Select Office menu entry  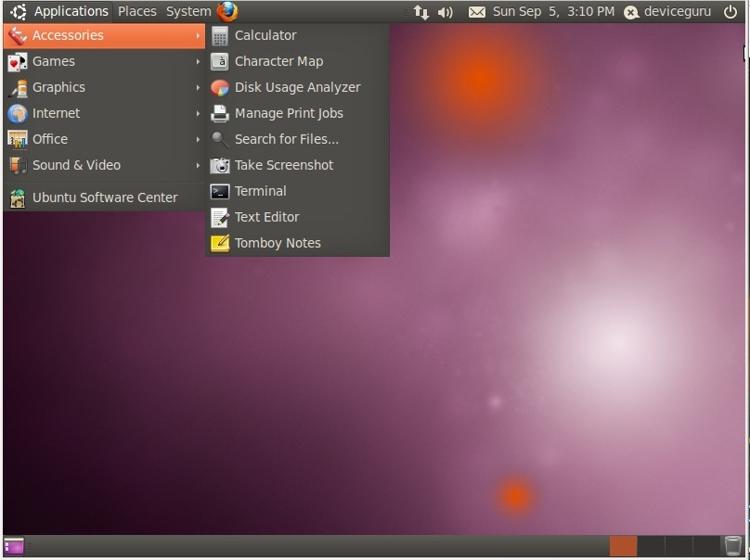(104, 139)
